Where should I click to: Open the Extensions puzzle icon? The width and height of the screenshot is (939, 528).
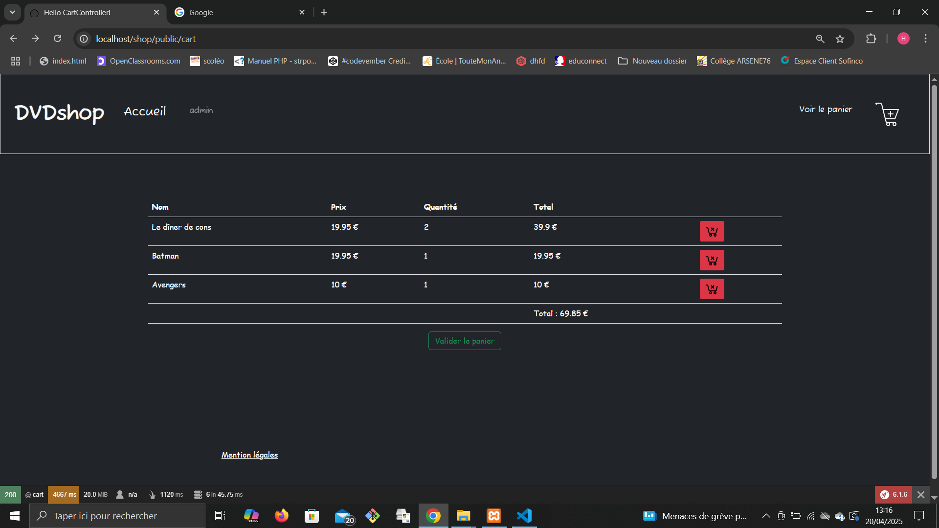pyautogui.click(x=871, y=39)
